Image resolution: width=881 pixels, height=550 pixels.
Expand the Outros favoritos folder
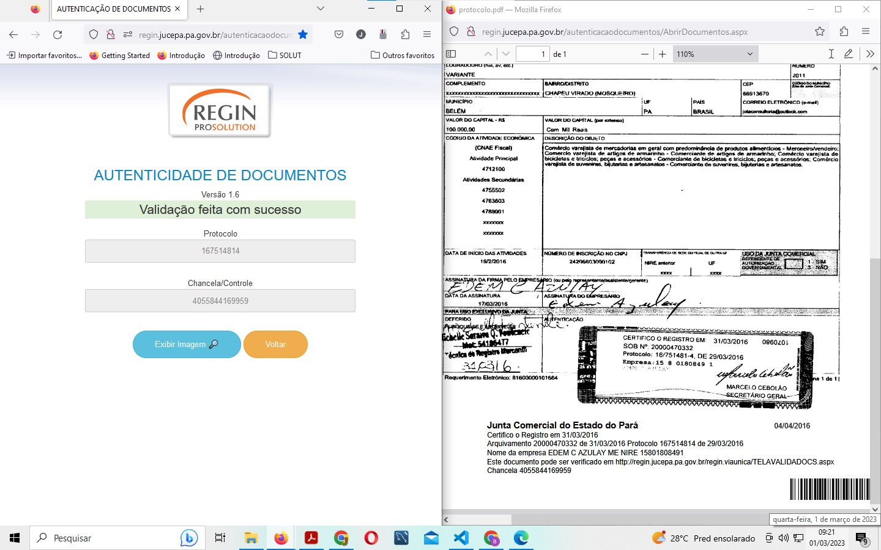coord(403,55)
